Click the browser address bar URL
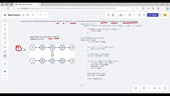 click(66, 8)
